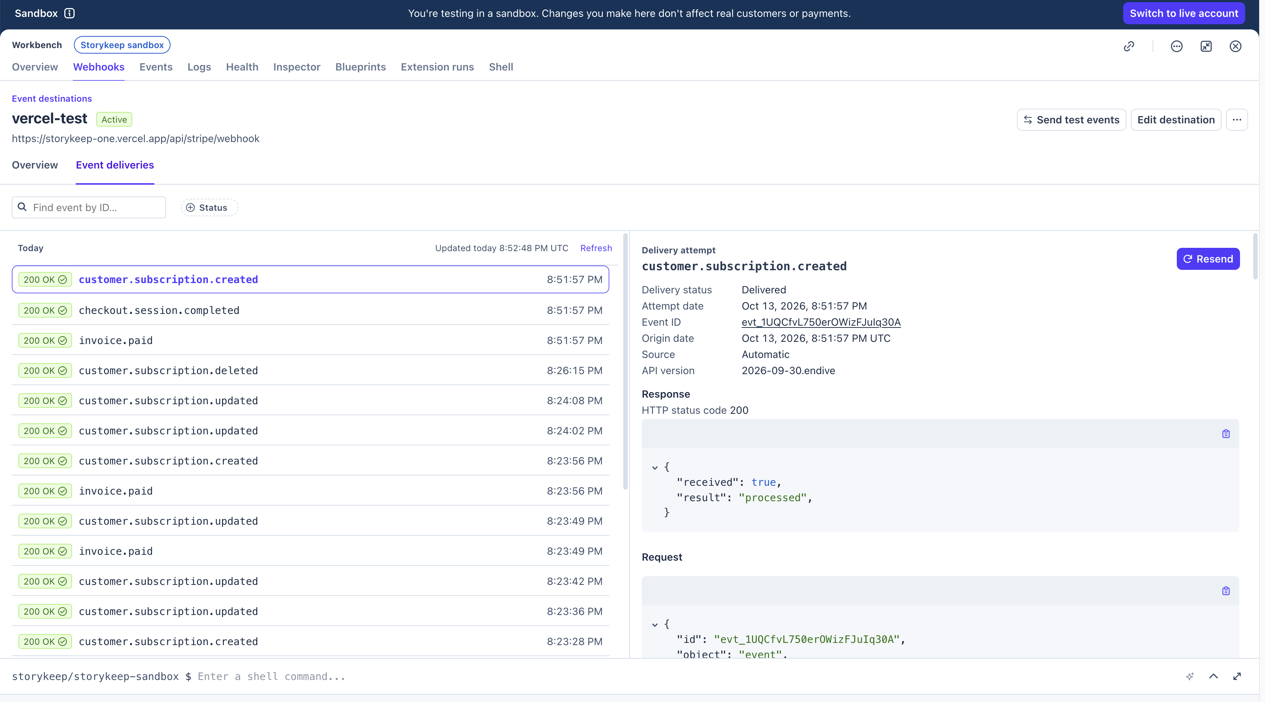Go to the Health tab
Image resolution: width=1265 pixels, height=702 pixels.
click(242, 67)
